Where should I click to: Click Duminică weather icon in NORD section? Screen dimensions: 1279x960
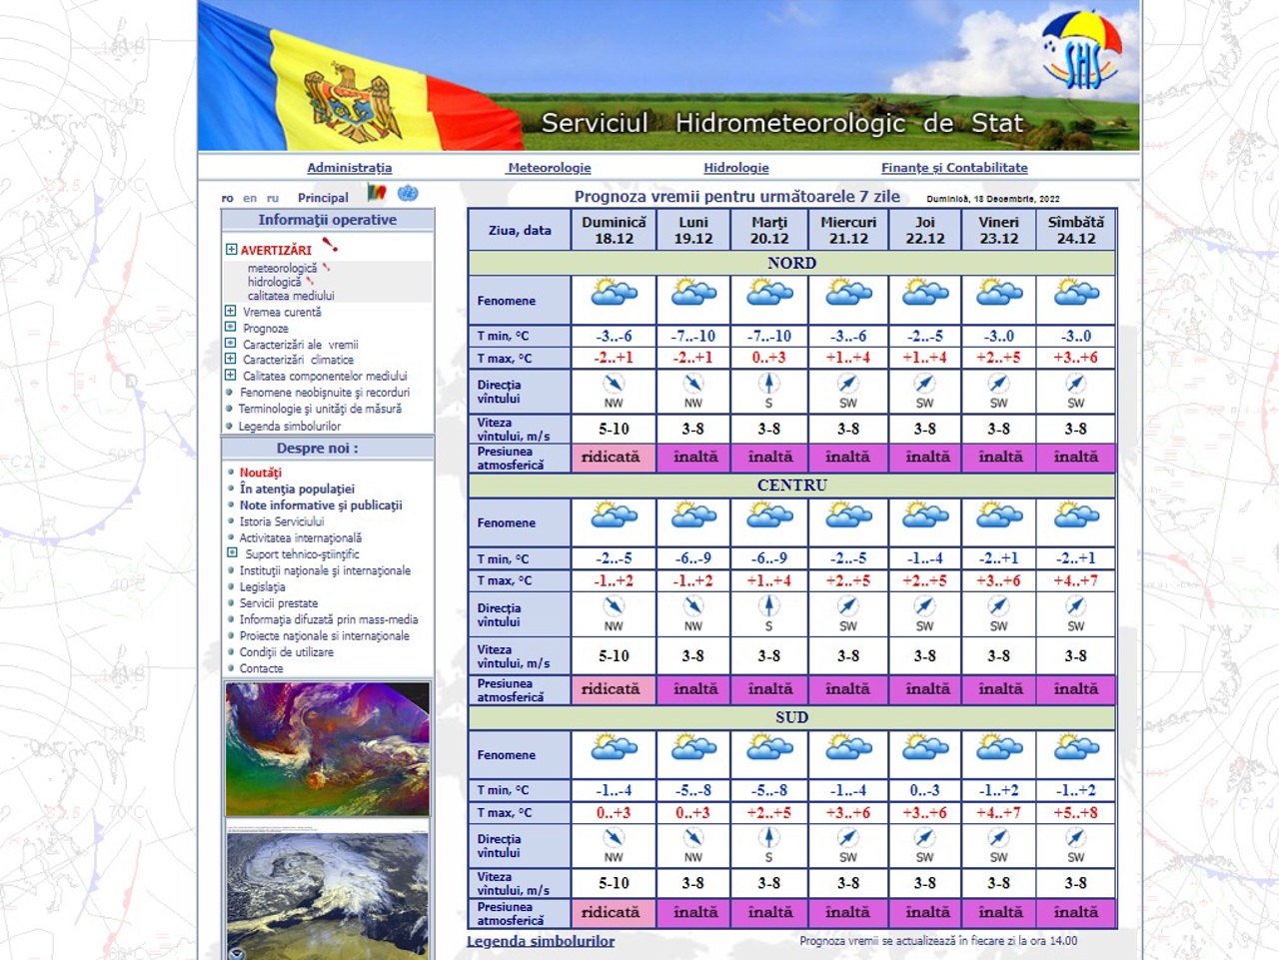[614, 294]
